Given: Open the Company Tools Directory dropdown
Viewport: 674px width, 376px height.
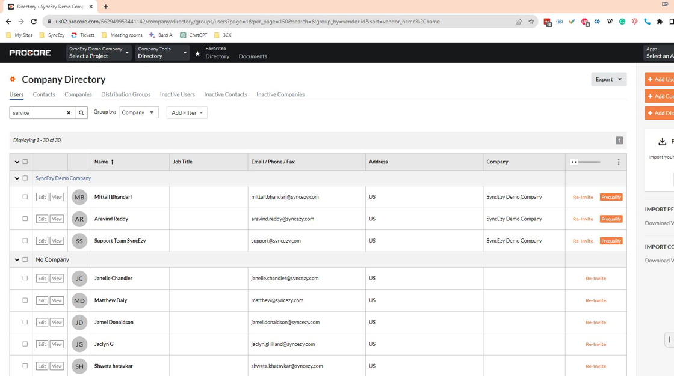Looking at the screenshot, I should (x=162, y=53).
